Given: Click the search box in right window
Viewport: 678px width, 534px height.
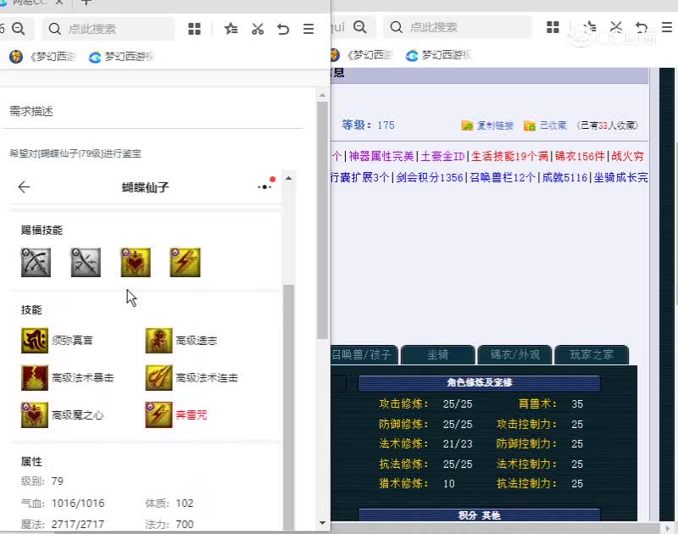Looking at the screenshot, I should 458,27.
